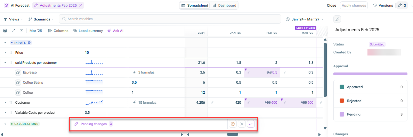Viewport: 413px width, 137px height.
Task: Click the INPUTS info question icon
Action: tap(29, 43)
